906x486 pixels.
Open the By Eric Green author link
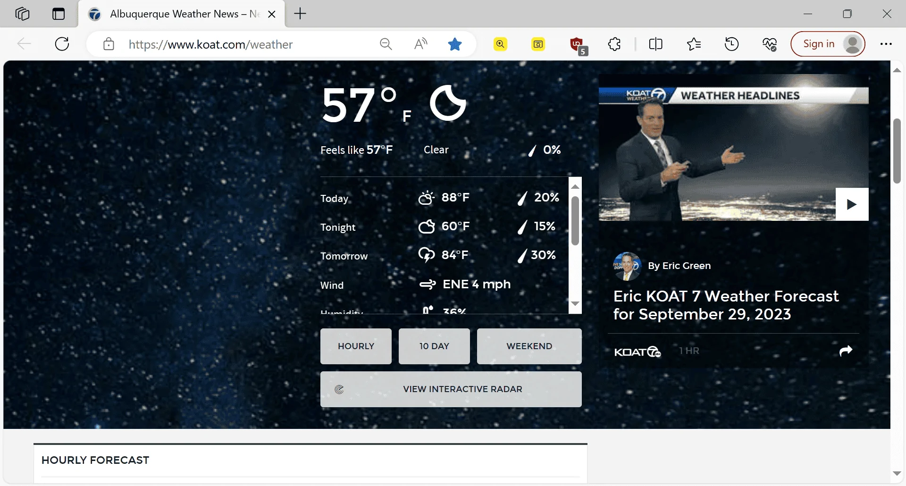679,266
